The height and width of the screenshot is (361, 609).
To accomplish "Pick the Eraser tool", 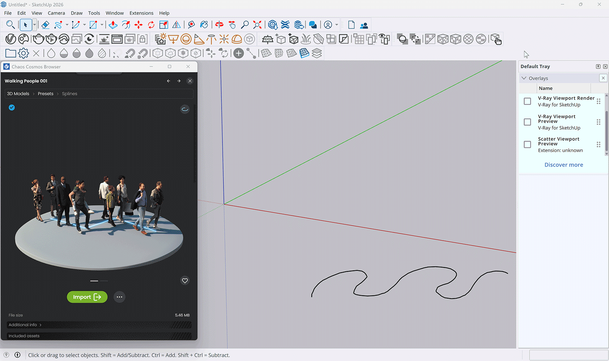I will (x=45, y=25).
